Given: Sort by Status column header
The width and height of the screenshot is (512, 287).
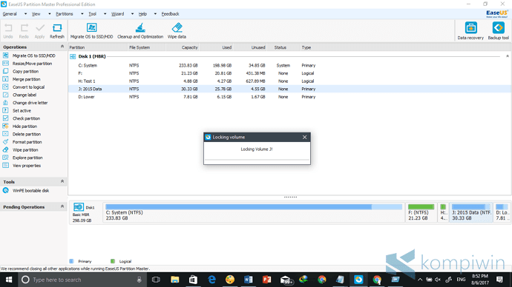Looking at the screenshot, I should tap(283, 47).
